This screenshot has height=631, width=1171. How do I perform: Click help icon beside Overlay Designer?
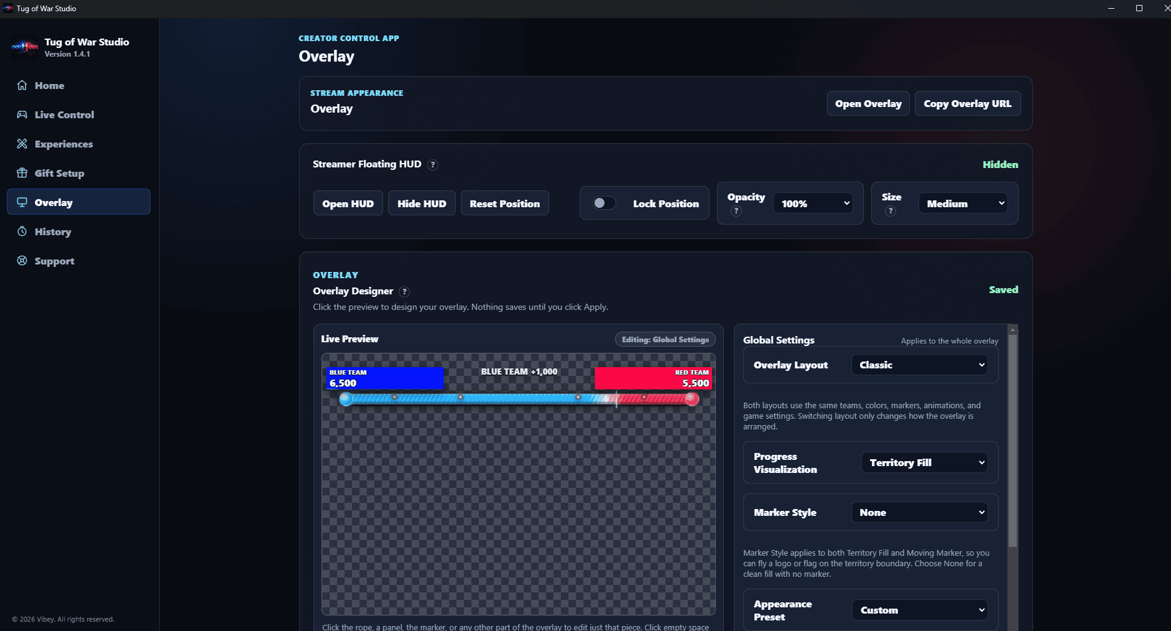404,292
